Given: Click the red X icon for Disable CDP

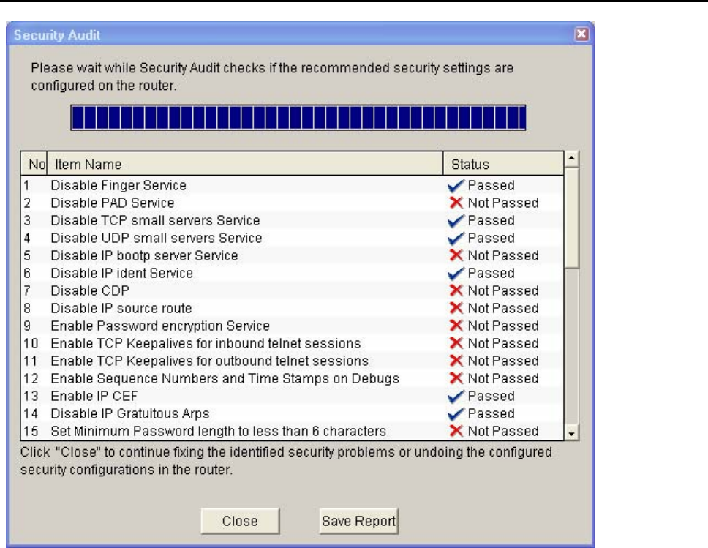Looking at the screenshot, I should (456, 290).
